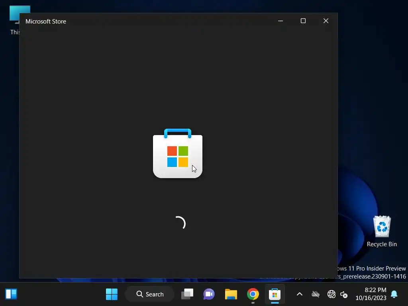Open Google Chrome from the taskbar
This screenshot has height=306, width=408.
(253, 294)
